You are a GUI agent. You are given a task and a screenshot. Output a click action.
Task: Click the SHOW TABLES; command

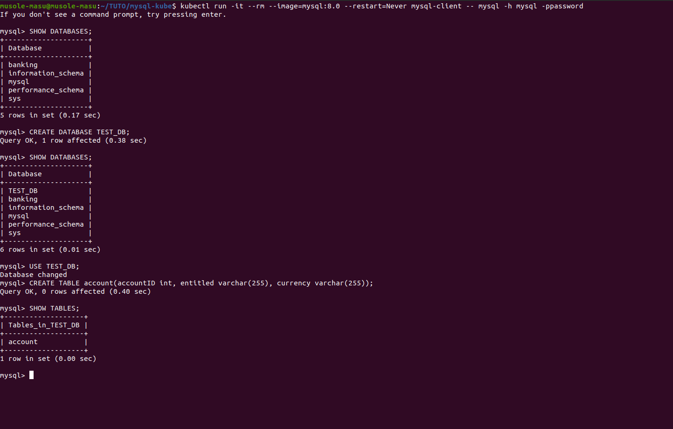pos(54,308)
